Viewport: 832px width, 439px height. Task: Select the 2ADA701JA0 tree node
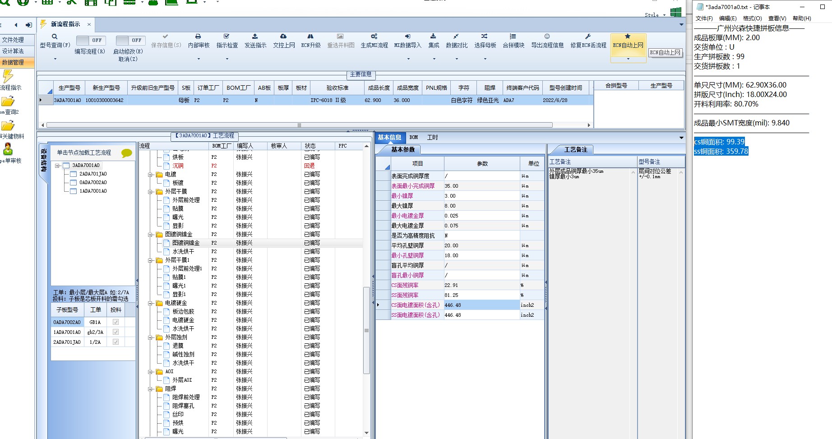[x=93, y=174]
